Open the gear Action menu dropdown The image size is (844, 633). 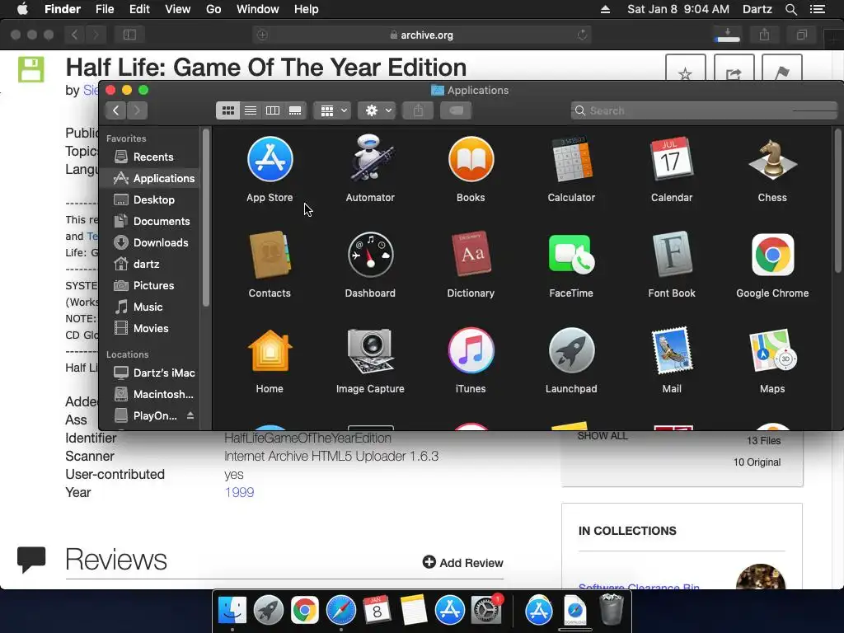[x=377, y=111]
